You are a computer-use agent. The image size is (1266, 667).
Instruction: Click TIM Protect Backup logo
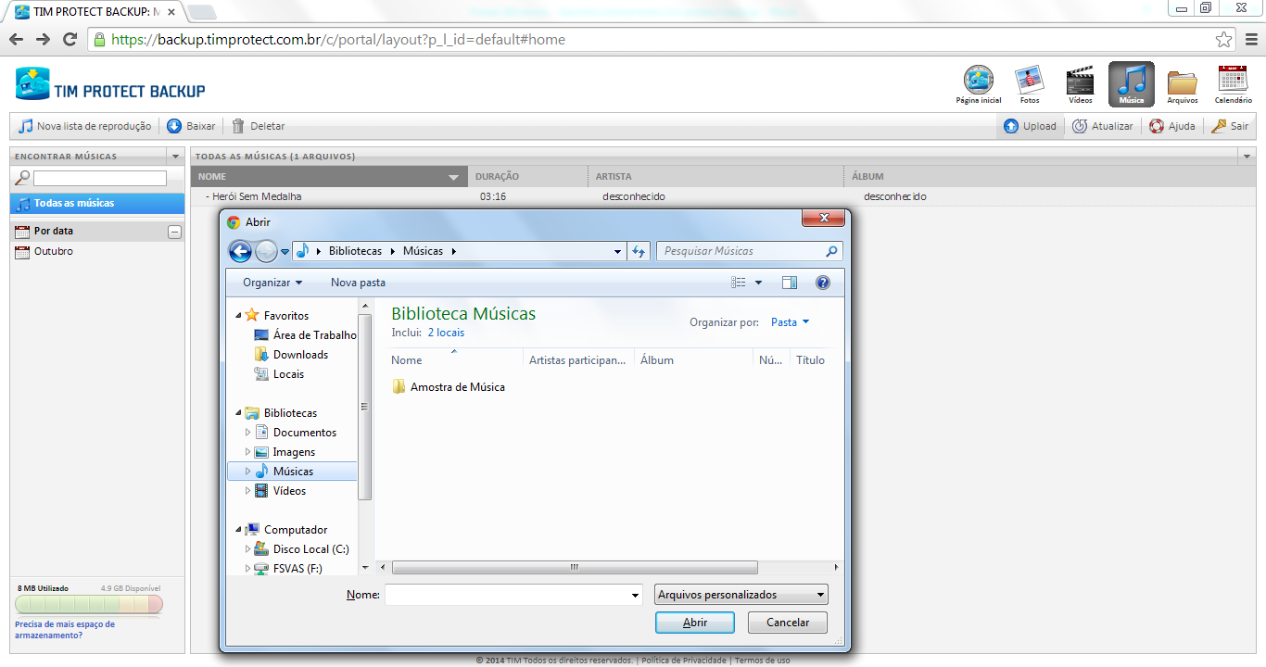coord(110,84)
